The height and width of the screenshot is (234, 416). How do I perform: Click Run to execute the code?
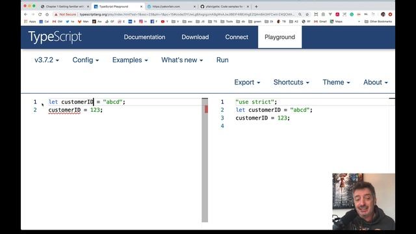pos(222,60)
